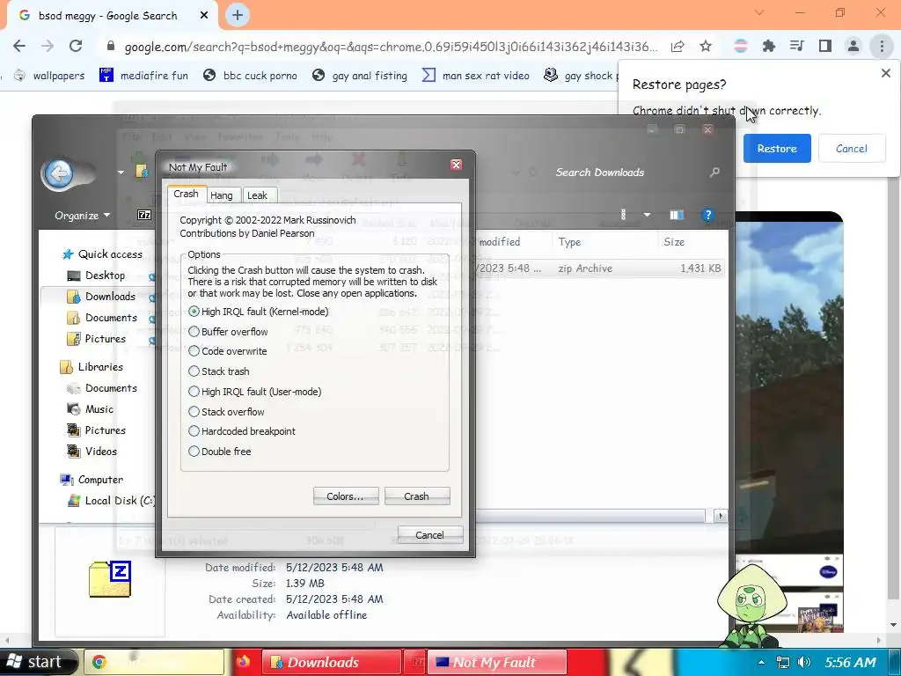Open Chrome profile avatar icon

tap(853, 46)
